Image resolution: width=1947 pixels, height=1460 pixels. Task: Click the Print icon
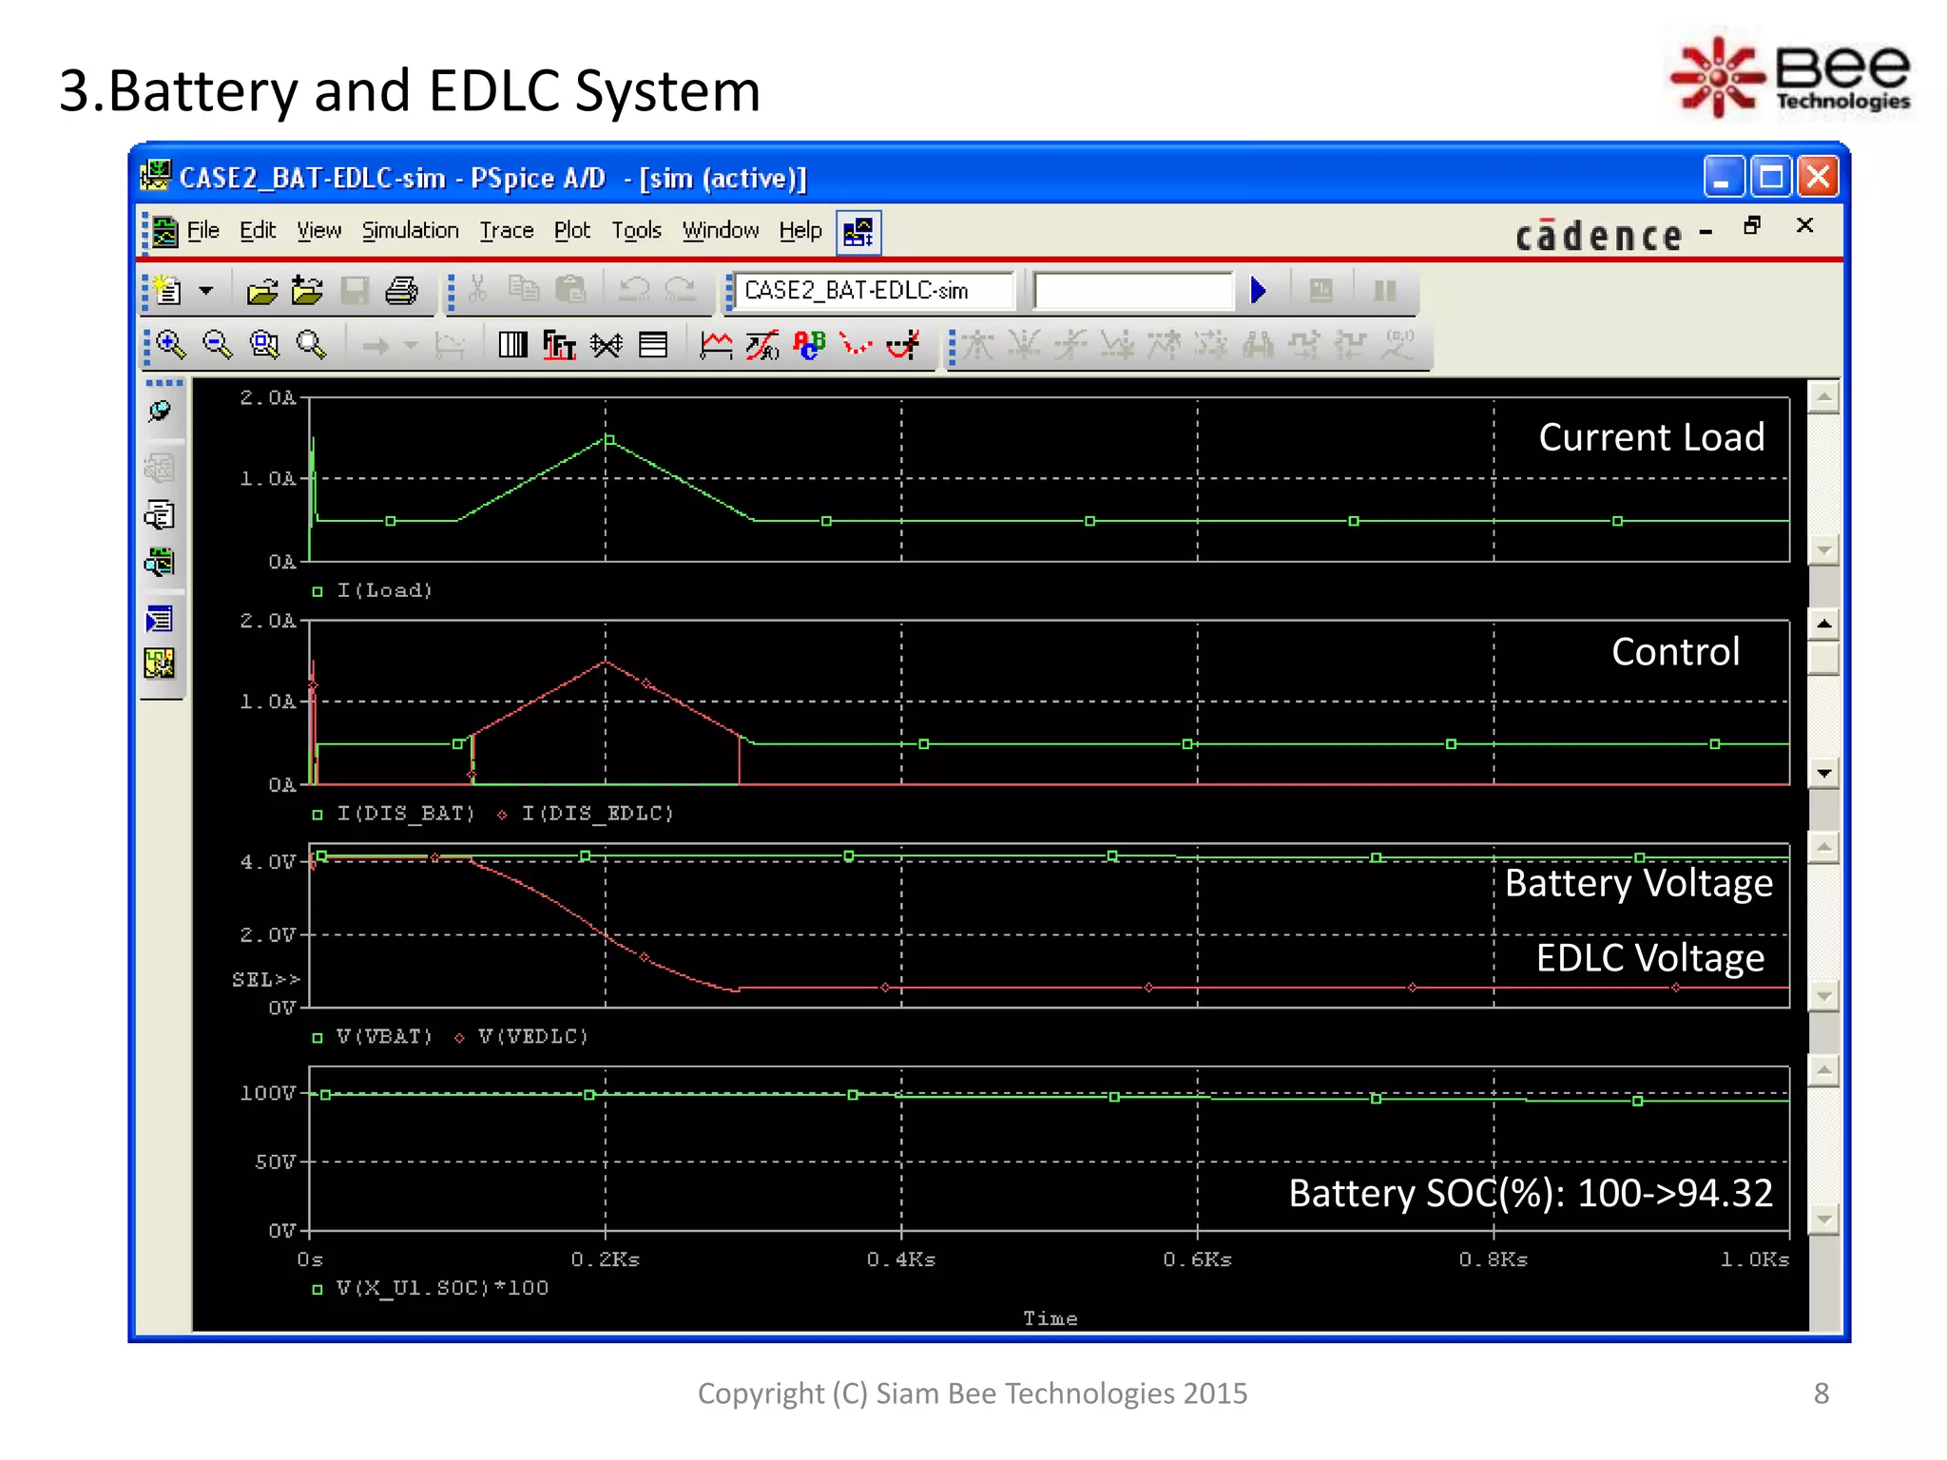[x=401, y=291]
